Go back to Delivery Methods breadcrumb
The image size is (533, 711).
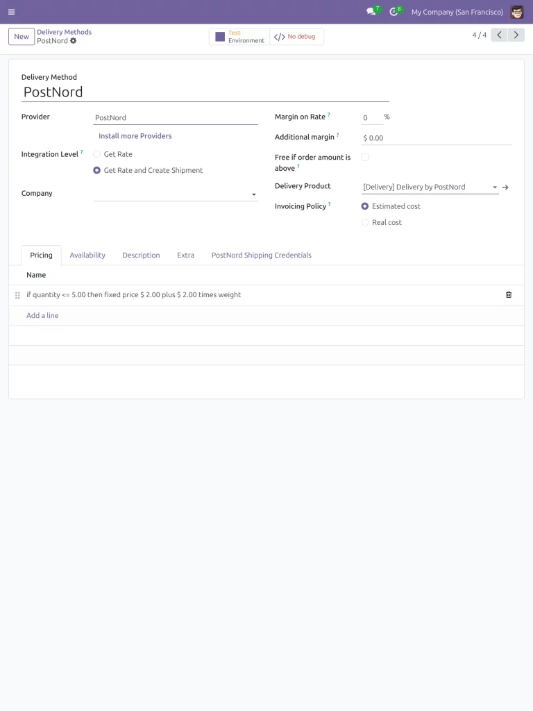tap(65, 32)
